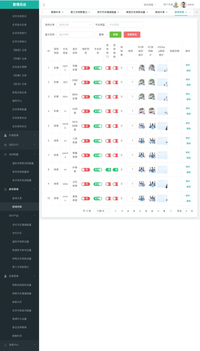Screen dimensions: 200x351
Task: Click the green 新增 button
Action: [x=115, y=35]
